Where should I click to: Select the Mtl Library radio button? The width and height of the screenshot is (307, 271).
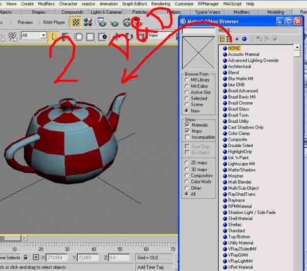(187, 80)
